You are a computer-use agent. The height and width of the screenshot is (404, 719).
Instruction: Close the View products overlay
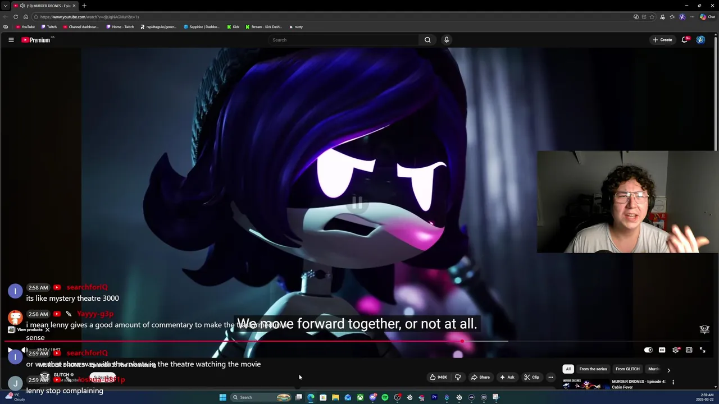(47, 330)
